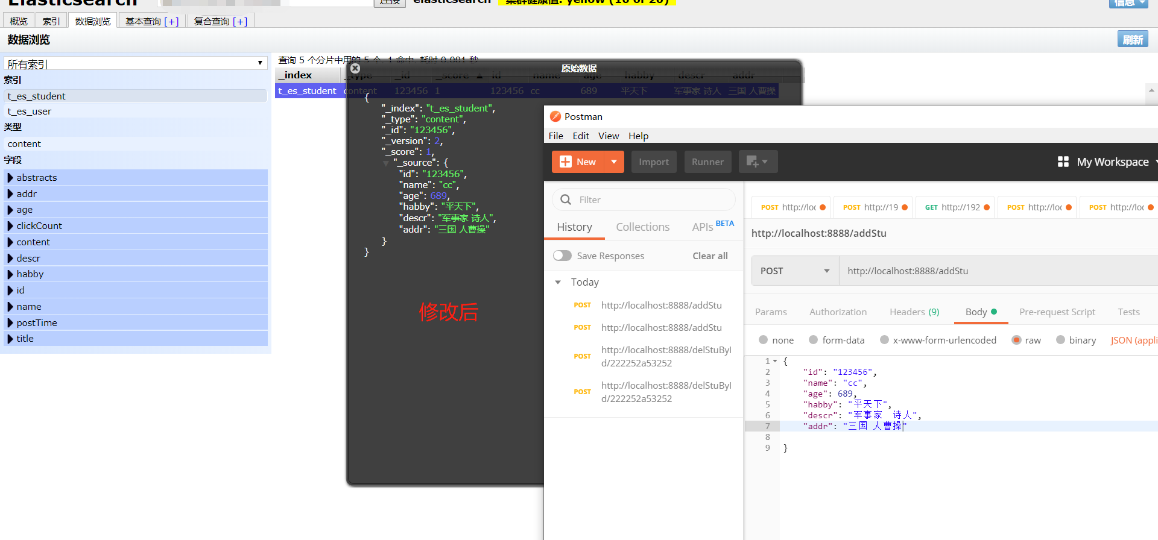Select the form-data radio option
Viewport: 1158px width, 540px height.
813,340
